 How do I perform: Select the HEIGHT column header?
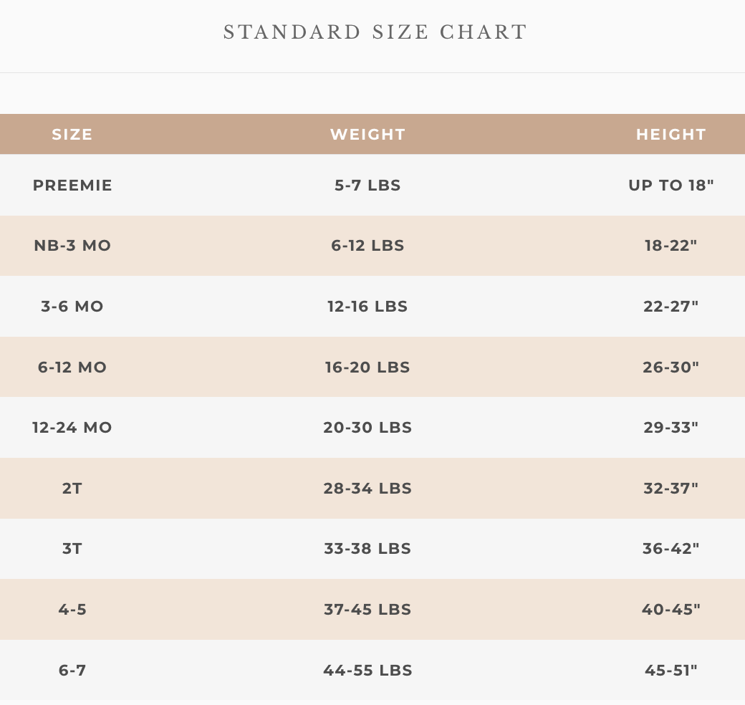tap(671, 134)
